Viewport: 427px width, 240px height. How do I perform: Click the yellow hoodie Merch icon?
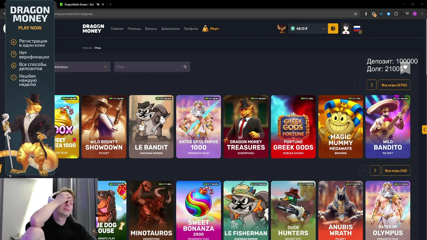pos(205,29)
